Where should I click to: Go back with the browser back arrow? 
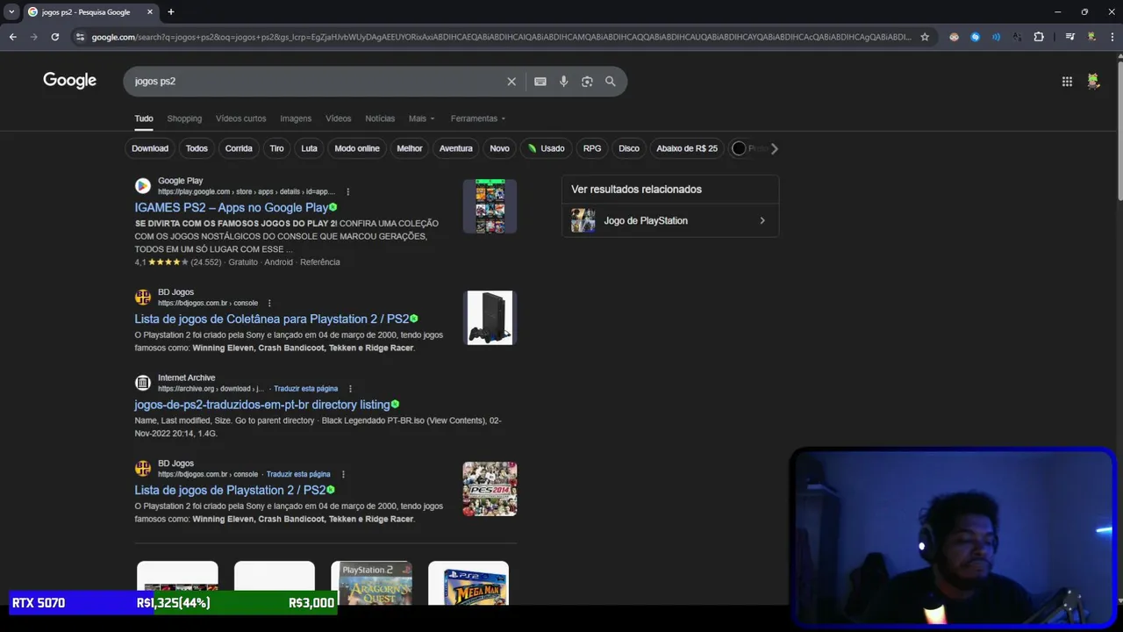(x=13, y=37)
